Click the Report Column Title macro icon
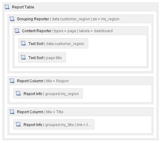The height and width of the screenshot is (143, 161). point(12,112)
